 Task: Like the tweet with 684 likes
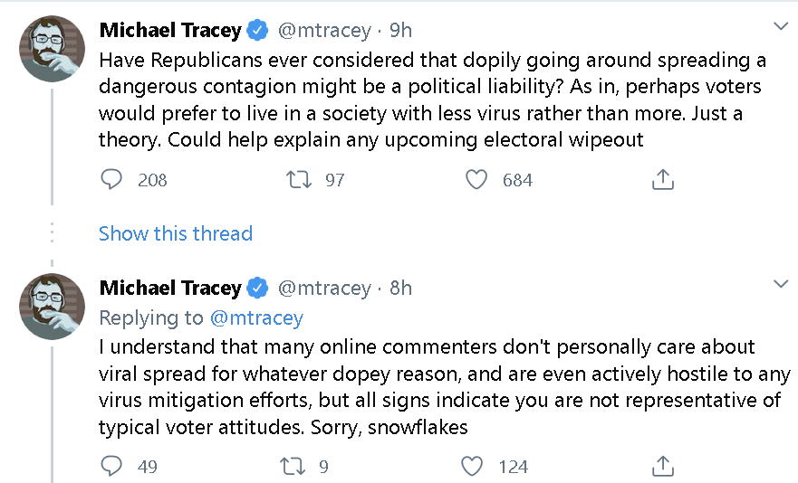coord(476,179)
